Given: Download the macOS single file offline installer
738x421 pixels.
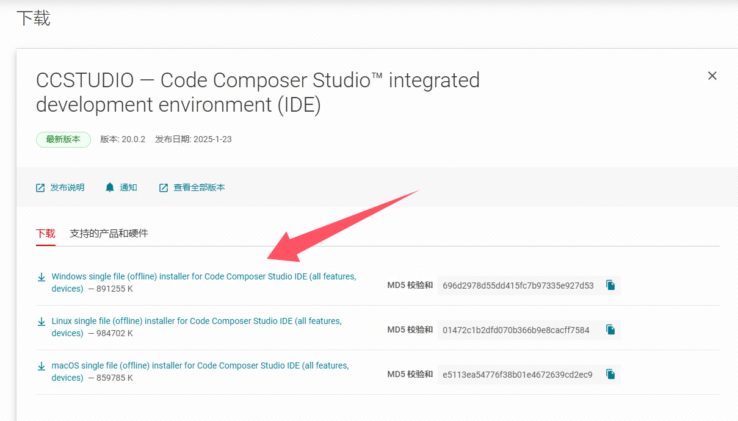Looking at the screenshot, I should [200, 372].
